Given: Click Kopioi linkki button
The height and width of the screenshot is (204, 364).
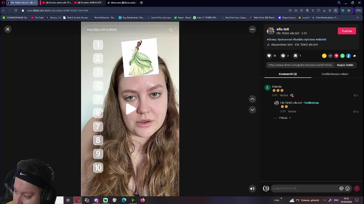Looking at the screenshot, I should point(345,65).
